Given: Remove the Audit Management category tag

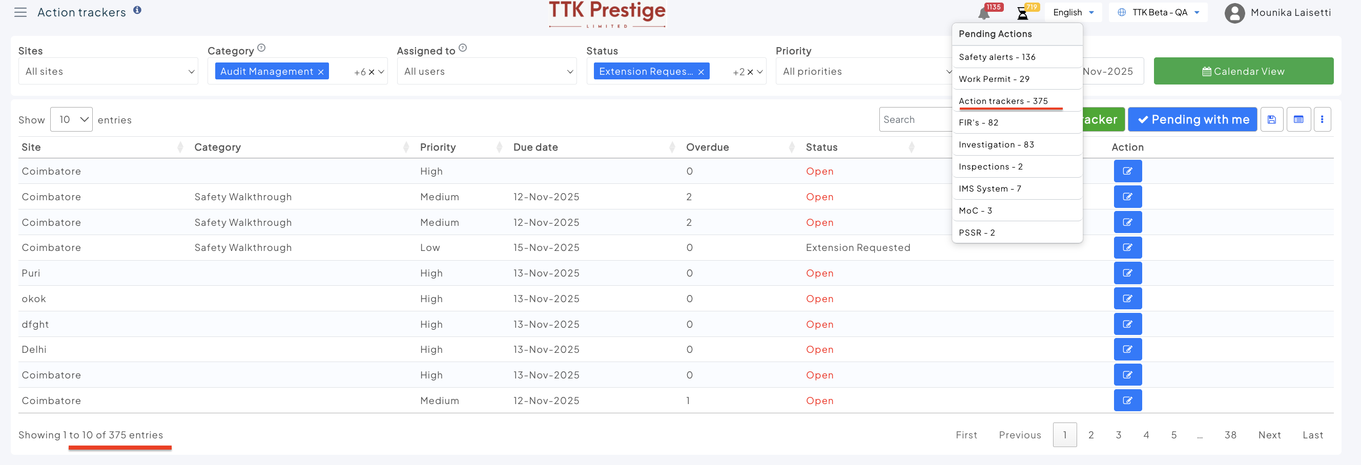Looking at the screenshot, I should [321, 72].
